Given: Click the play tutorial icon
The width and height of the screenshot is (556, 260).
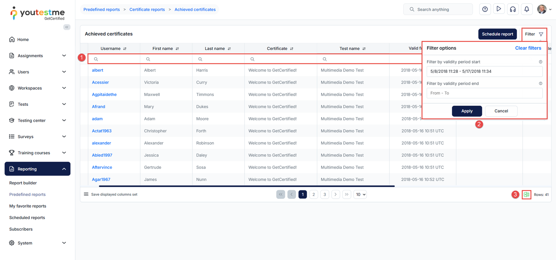Looking at the screenshot, I should [499, 9].
